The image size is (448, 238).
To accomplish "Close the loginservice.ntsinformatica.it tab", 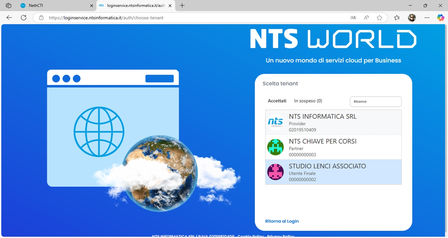I will (x=170, y=6).
